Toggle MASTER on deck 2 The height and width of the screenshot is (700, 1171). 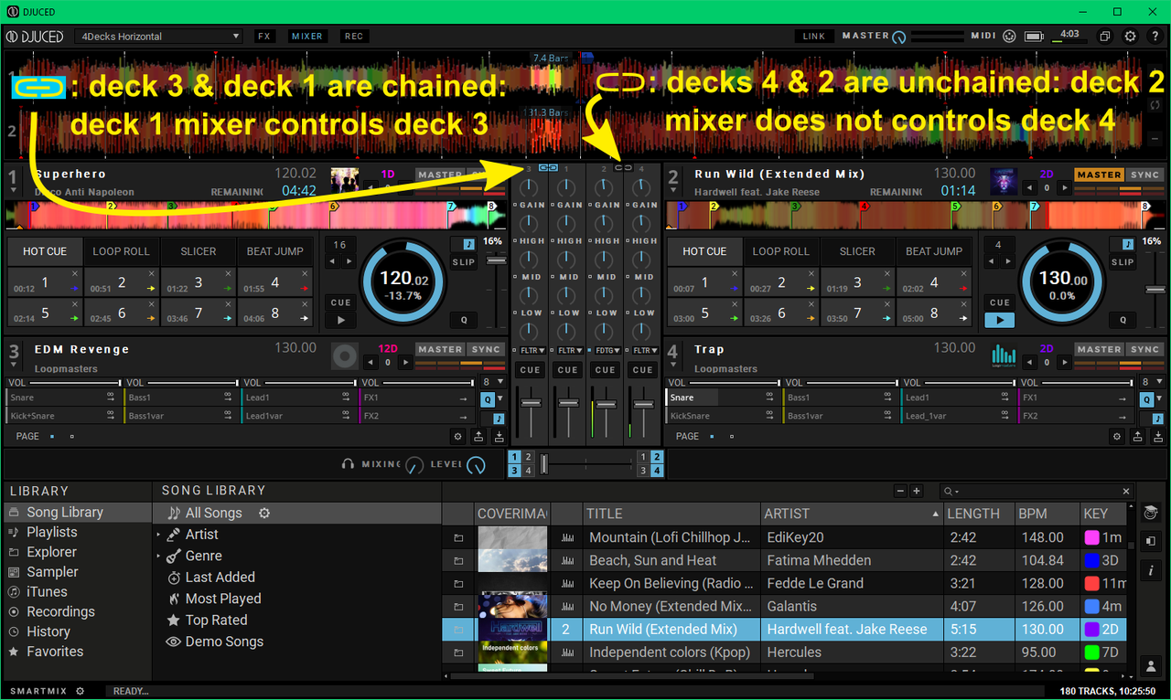click(1099, 175)
